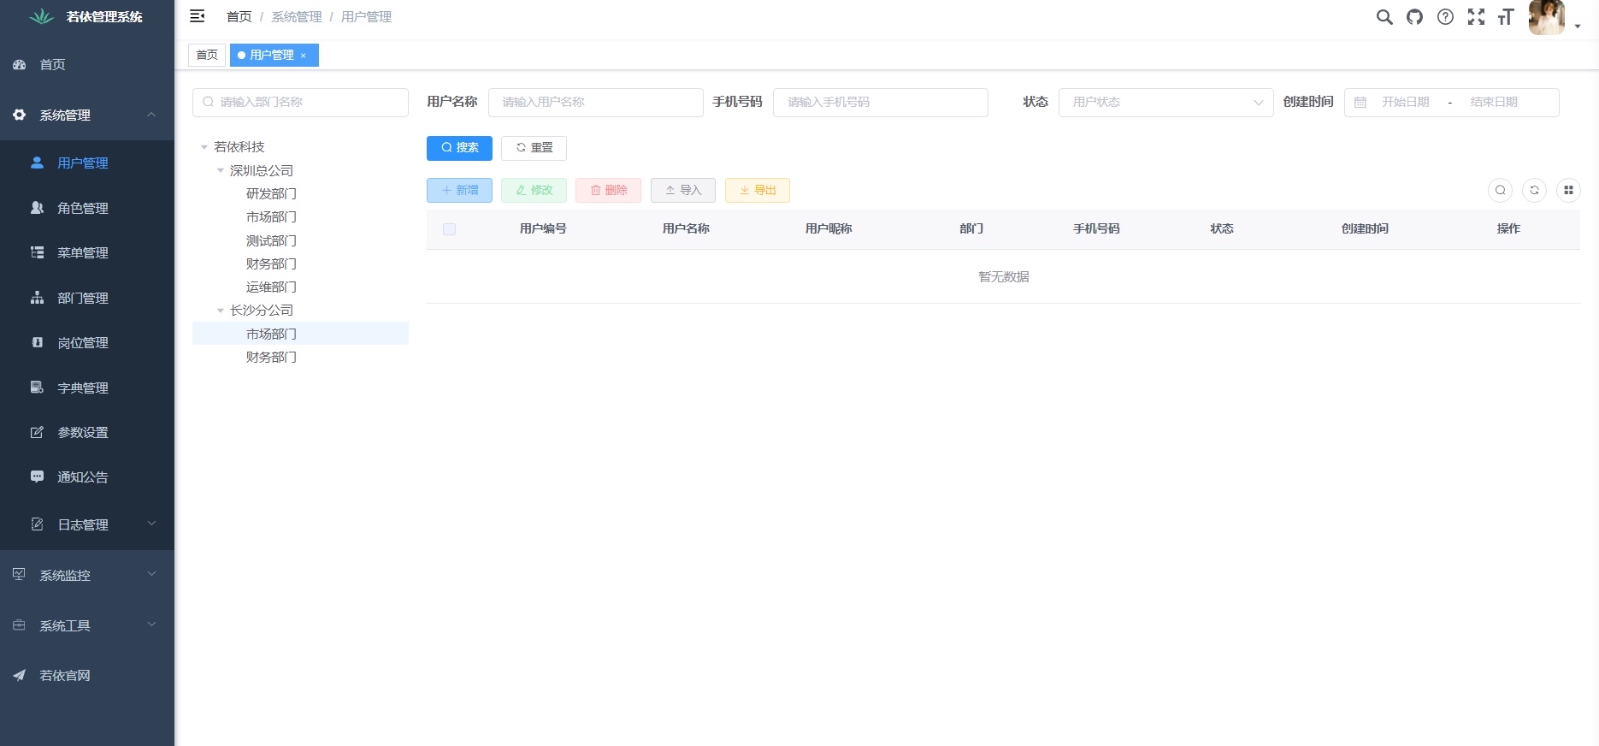This screenshot has width=1599, height=746.
Task: Collapse the 深圳总公司 tree node
Action: point(221,170)
